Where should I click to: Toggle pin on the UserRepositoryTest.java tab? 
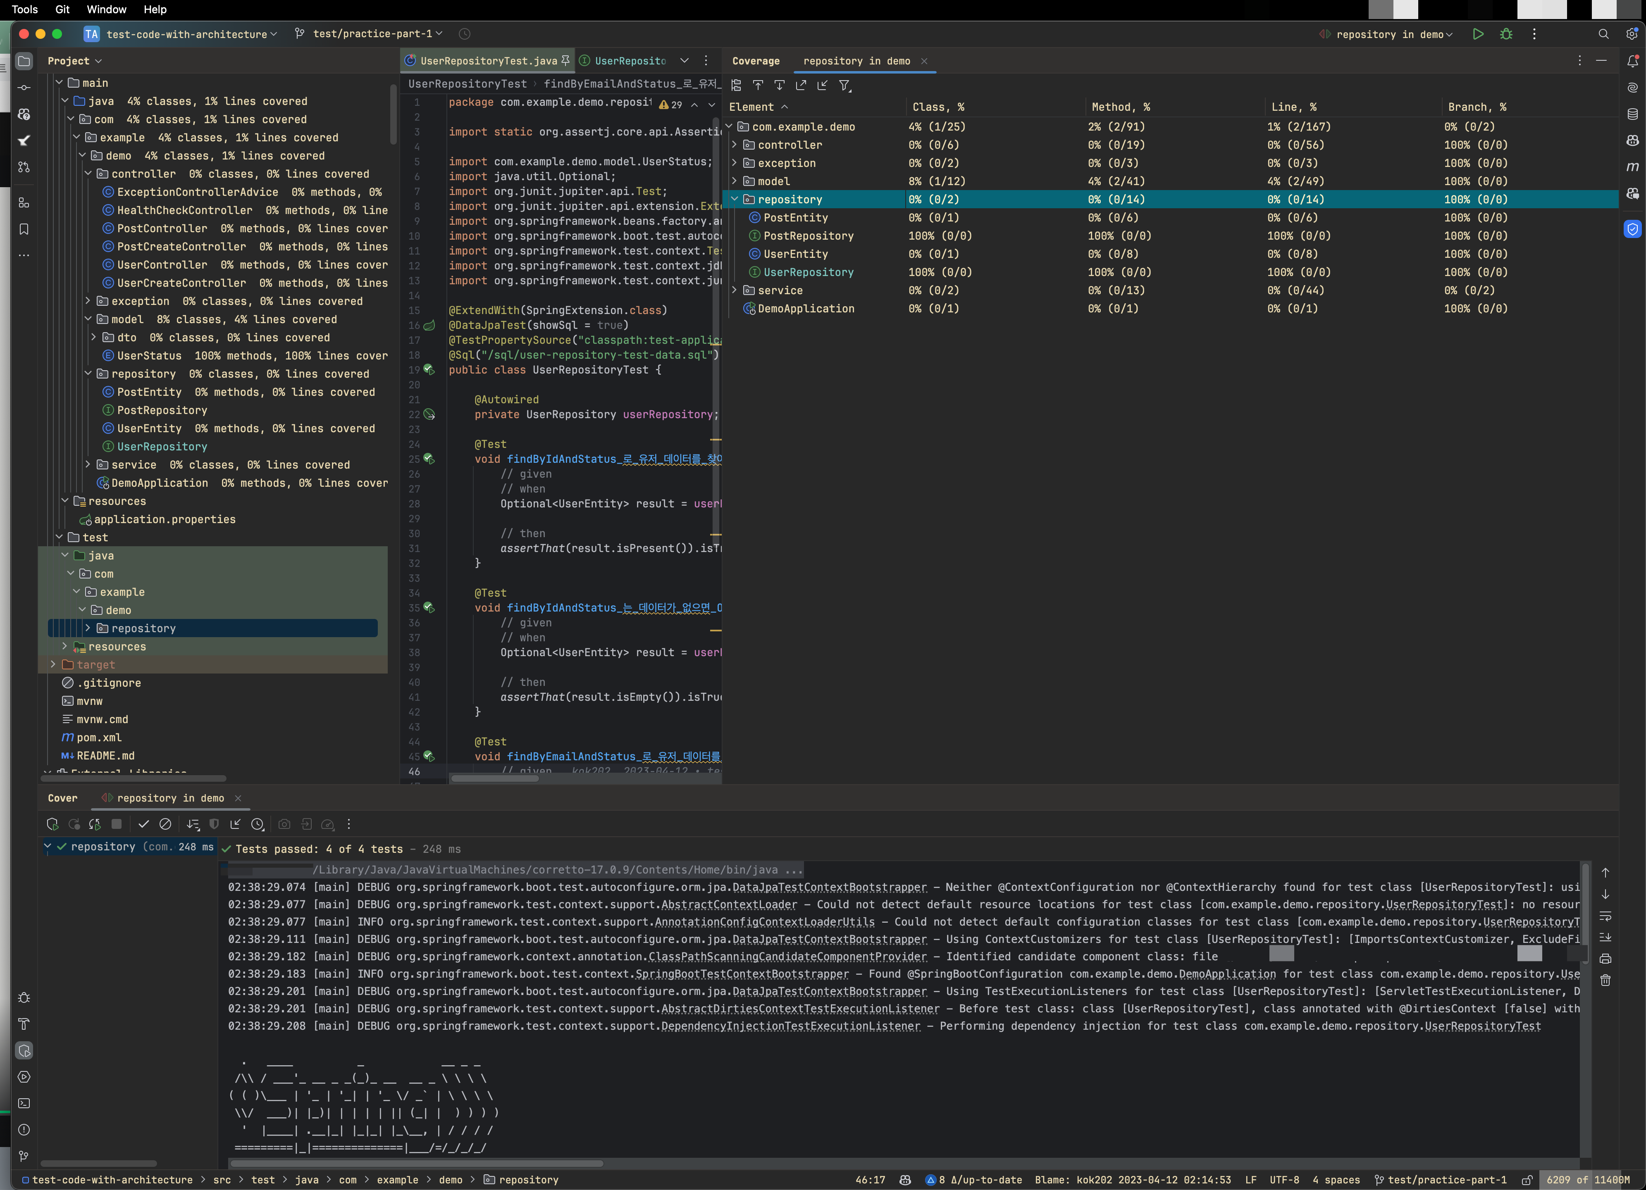click(566, 61)
